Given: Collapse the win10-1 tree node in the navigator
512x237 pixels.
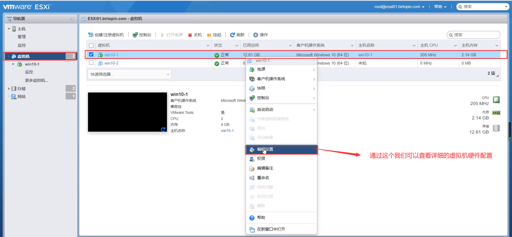Looking at the screenshot, I should point(13,64).
